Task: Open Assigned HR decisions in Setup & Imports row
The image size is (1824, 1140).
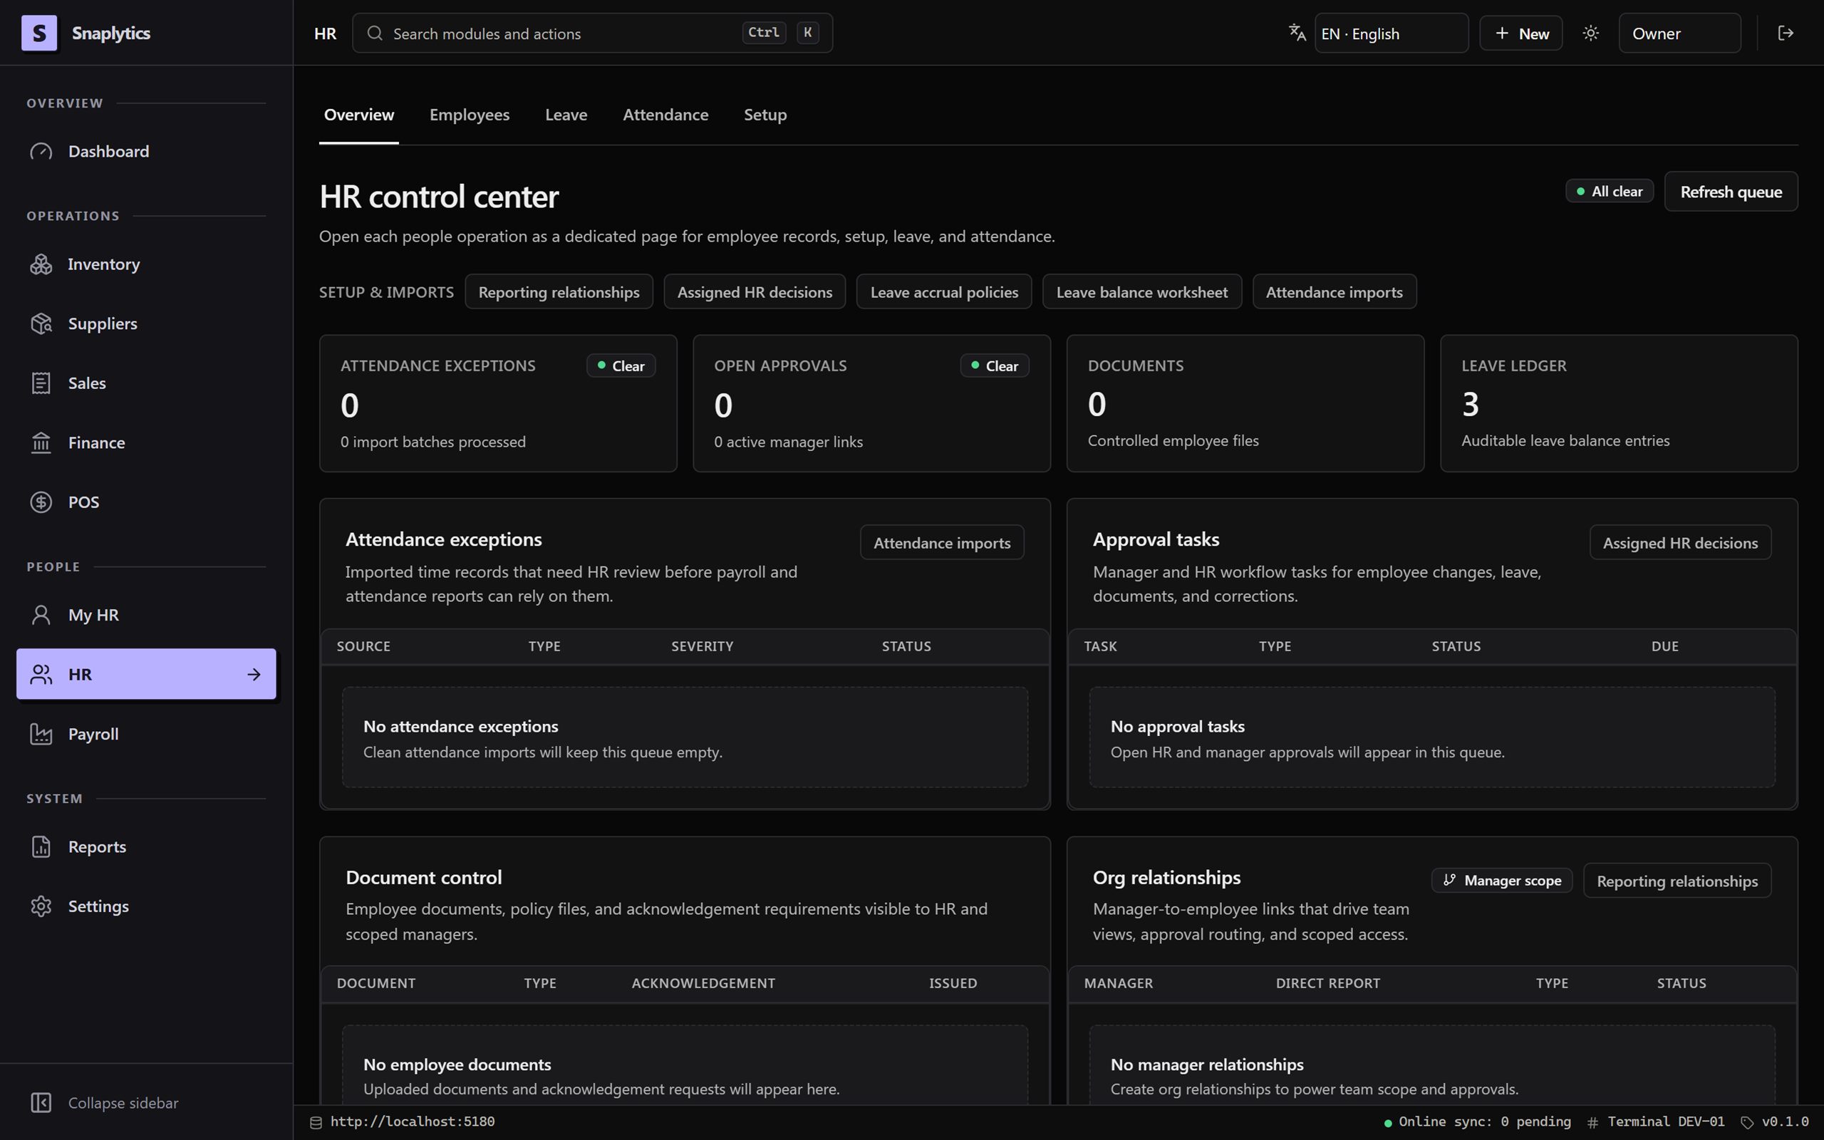Action: (755, 293)
